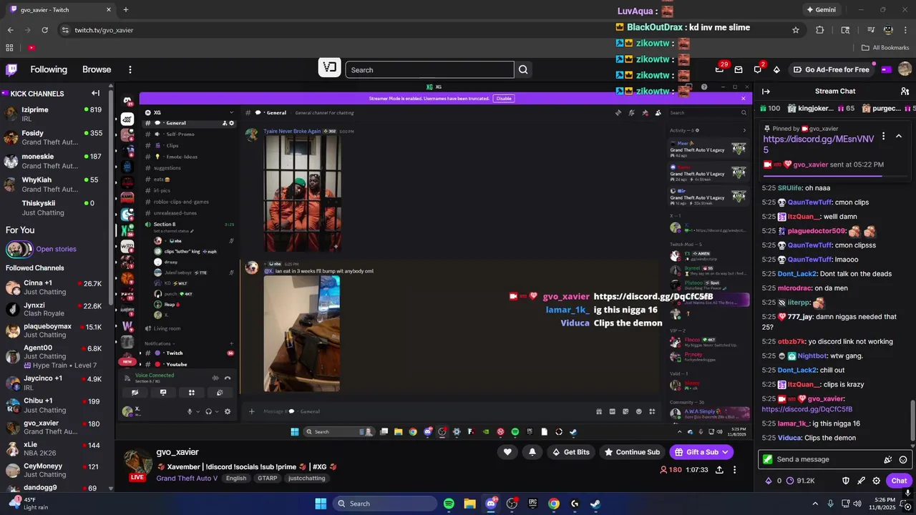
Task: Focus the Twitch Search field
Action: tap(429, 69)
